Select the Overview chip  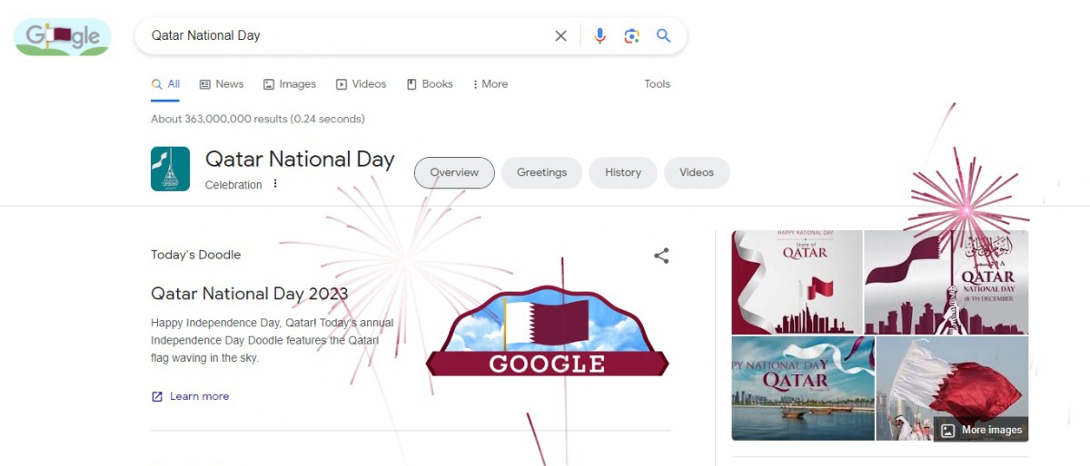454,172
